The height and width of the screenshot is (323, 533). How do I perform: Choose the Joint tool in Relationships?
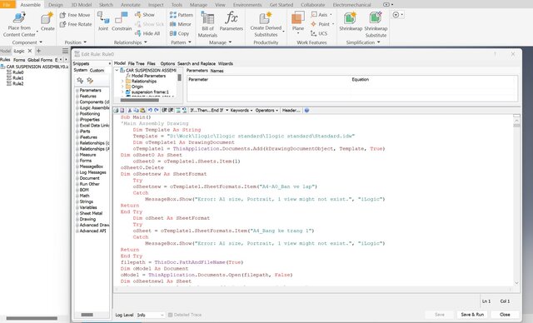pos(103,21)
